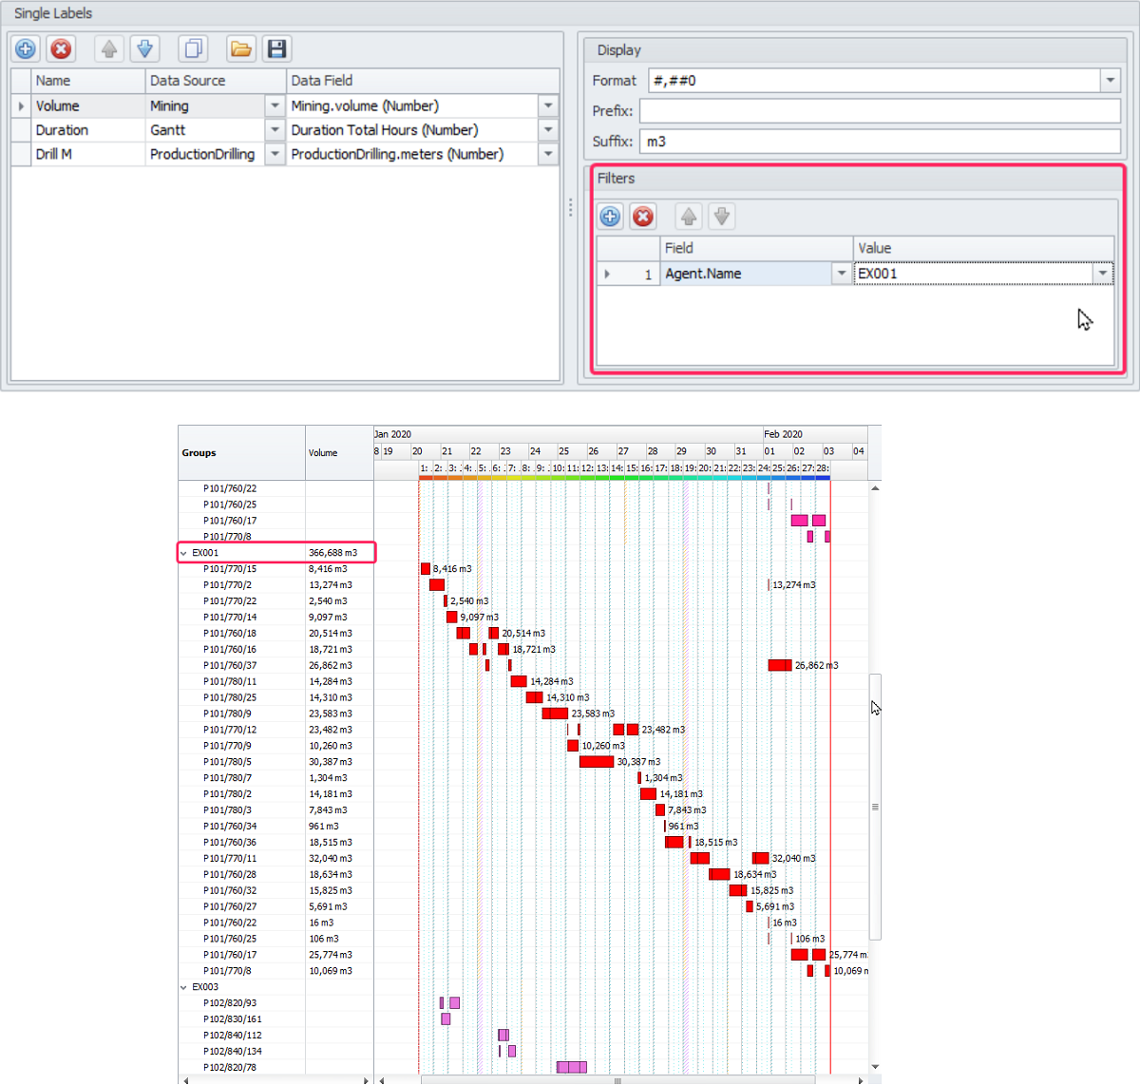Viewport: 1140px width, 1085px height.
Task: Open labels from folder icon
Action: (241, 48)
